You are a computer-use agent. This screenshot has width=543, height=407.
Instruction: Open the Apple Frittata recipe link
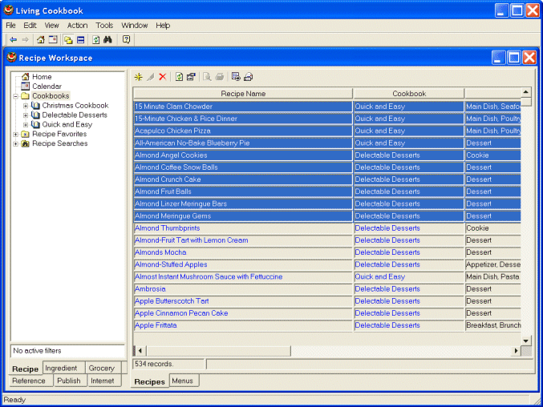pos(156,325)
